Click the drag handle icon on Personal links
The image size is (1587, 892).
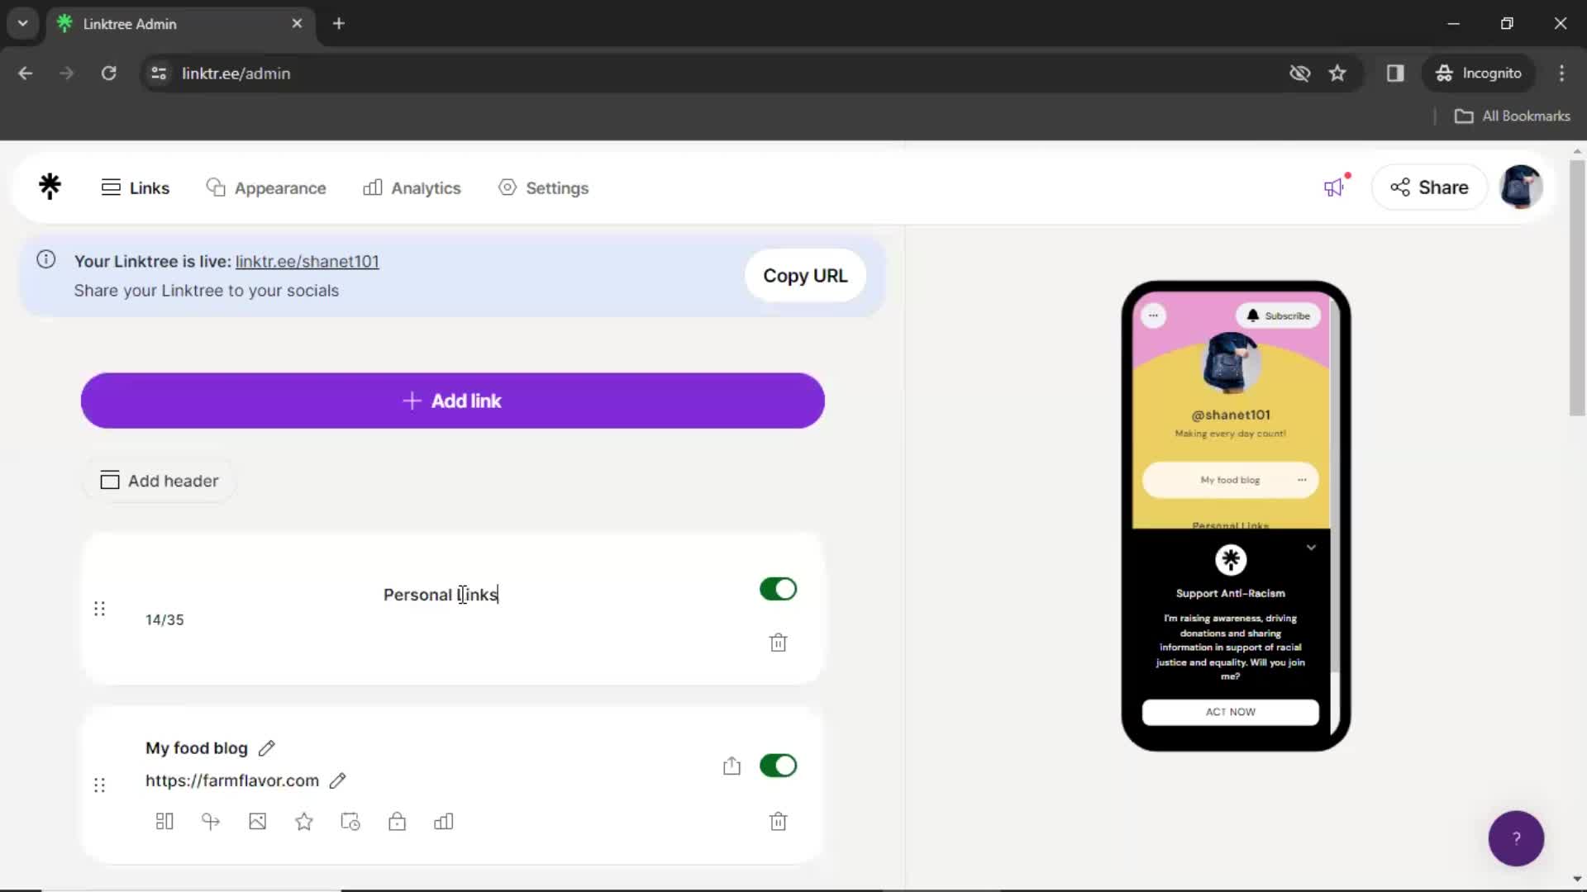point(99,608)
